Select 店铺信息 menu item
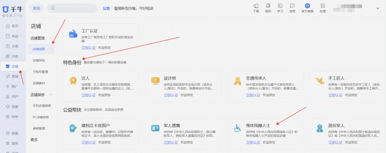The height and width of the screenshot is (153, 386). coord(41,49)
